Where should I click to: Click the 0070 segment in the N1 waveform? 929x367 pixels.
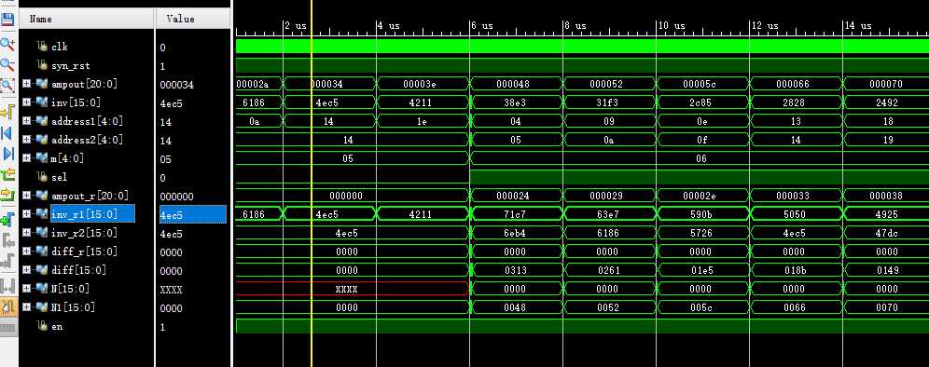point(887,307)
